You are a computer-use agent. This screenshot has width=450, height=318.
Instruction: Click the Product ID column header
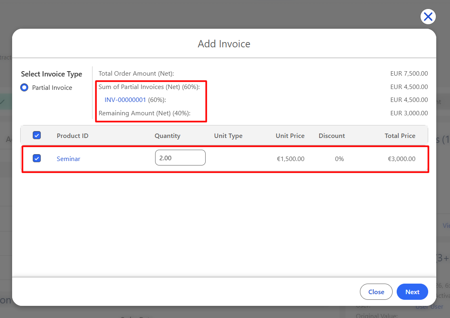[72, 136]
